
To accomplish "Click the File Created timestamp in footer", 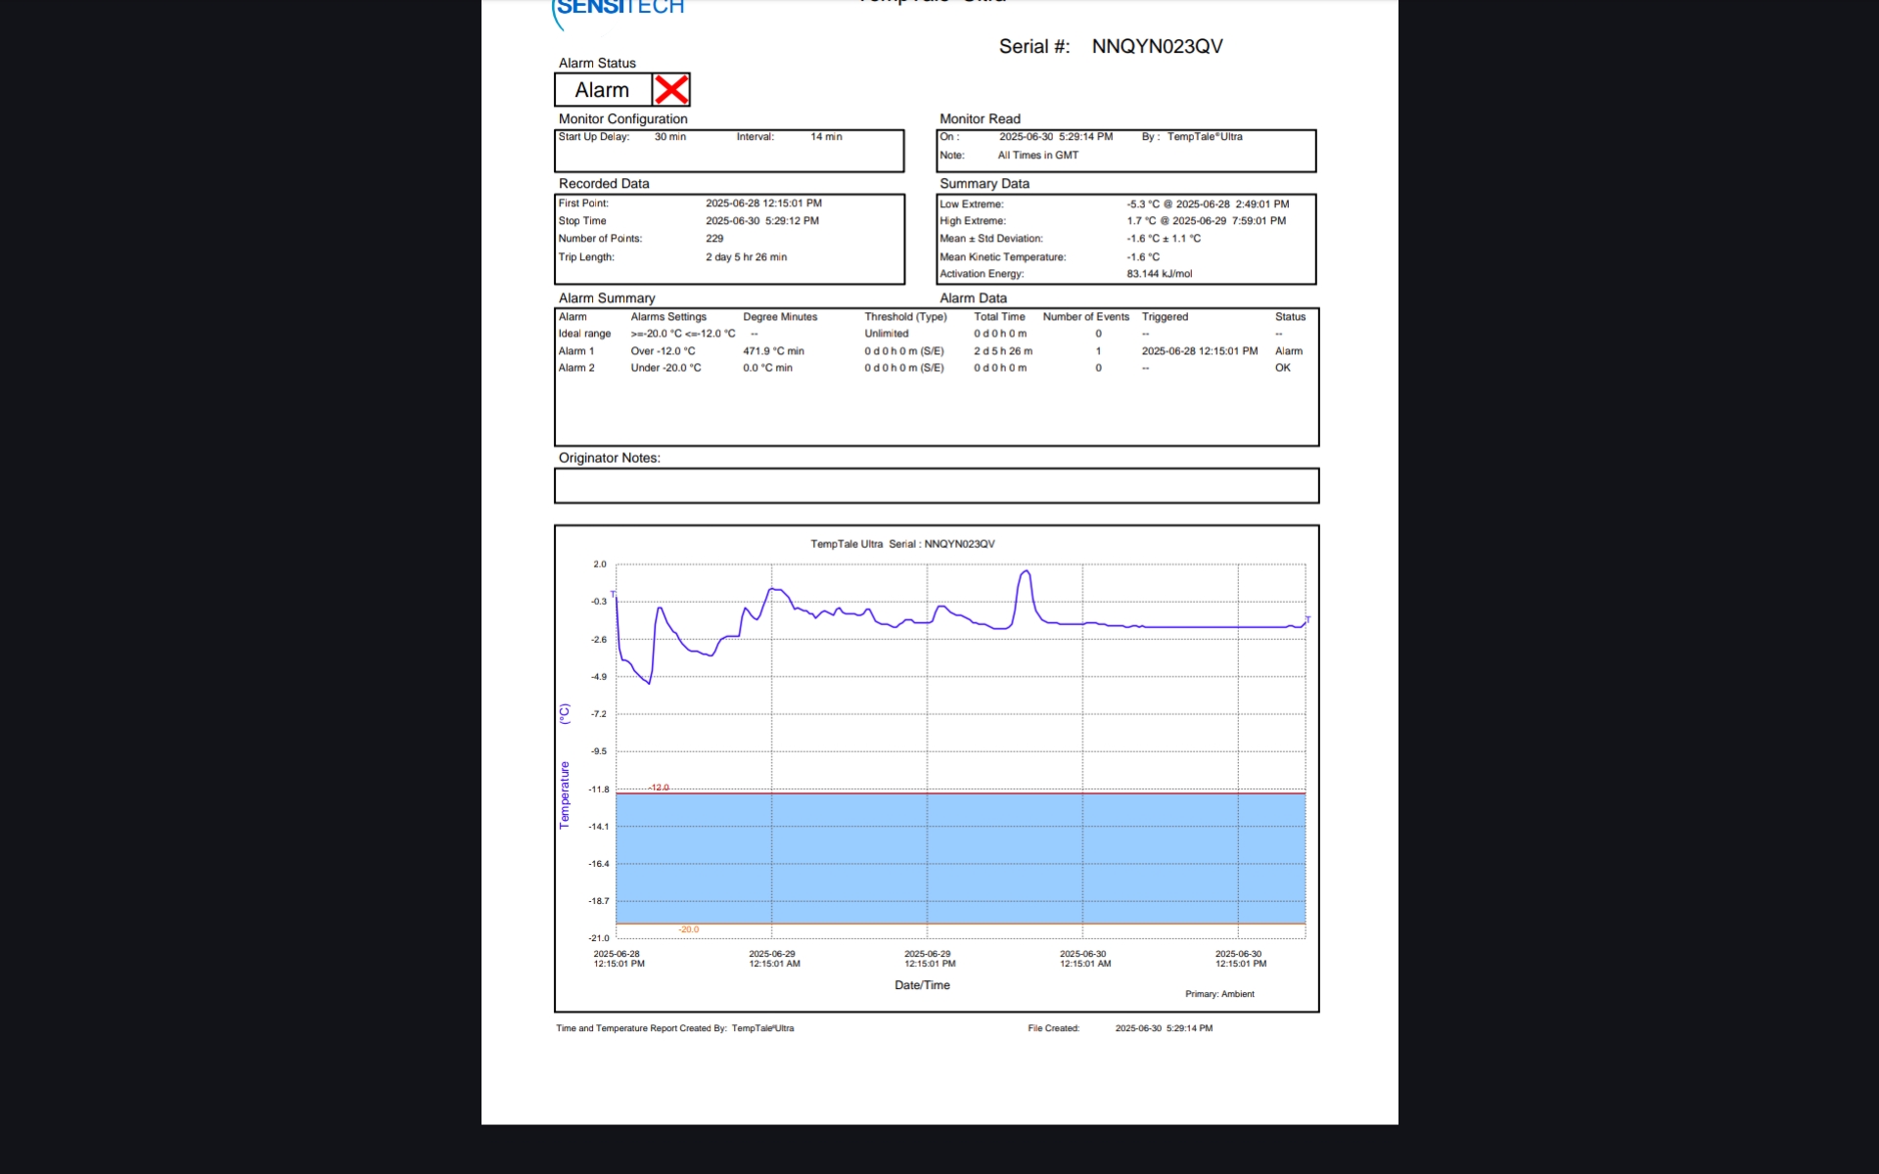I will (x=1164, y=1028).
